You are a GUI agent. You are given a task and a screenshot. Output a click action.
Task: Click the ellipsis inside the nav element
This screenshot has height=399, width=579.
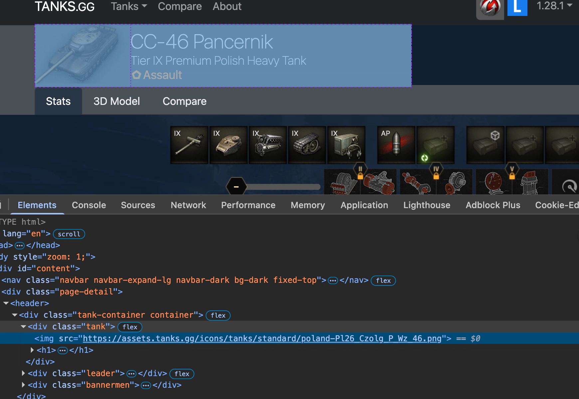(x=333, y=280)
